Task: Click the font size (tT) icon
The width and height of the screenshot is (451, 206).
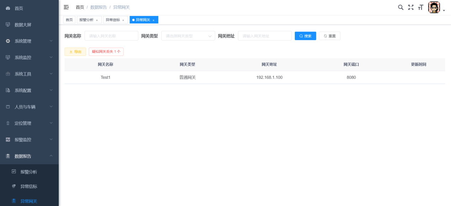Action: coord(420,7)
